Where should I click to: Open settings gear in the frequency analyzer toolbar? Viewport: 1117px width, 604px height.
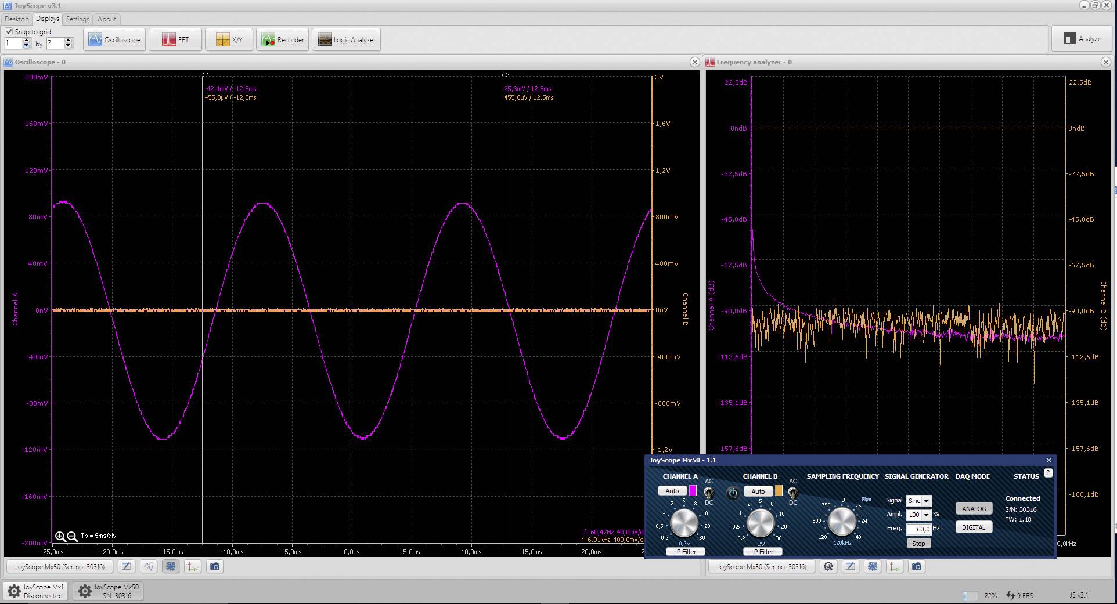[x=828, y=566]
